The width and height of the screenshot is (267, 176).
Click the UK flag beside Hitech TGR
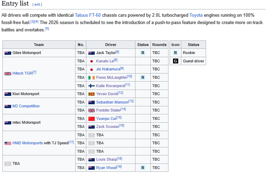(x=8, y=74)
